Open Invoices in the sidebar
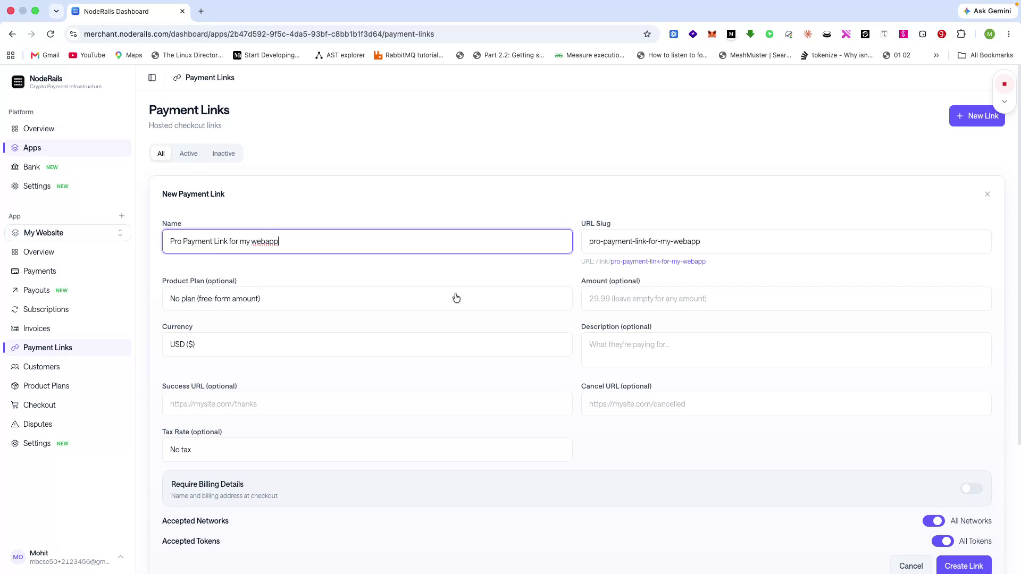Image resolution: width=1021 pixels, height=574 pixels. point(68,328)
